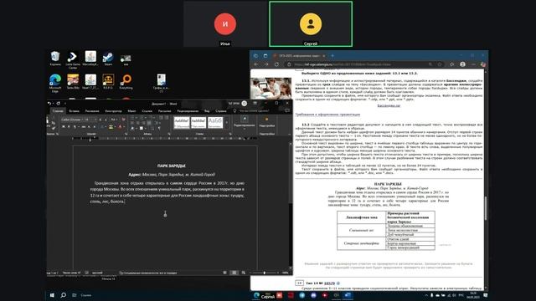The image size is (536, 301).
Task: Switch to Word via taskbar icon
Action: (348, 295)
